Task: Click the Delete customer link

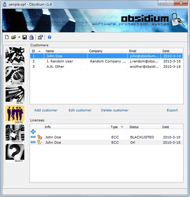Action: click(115, 110)
